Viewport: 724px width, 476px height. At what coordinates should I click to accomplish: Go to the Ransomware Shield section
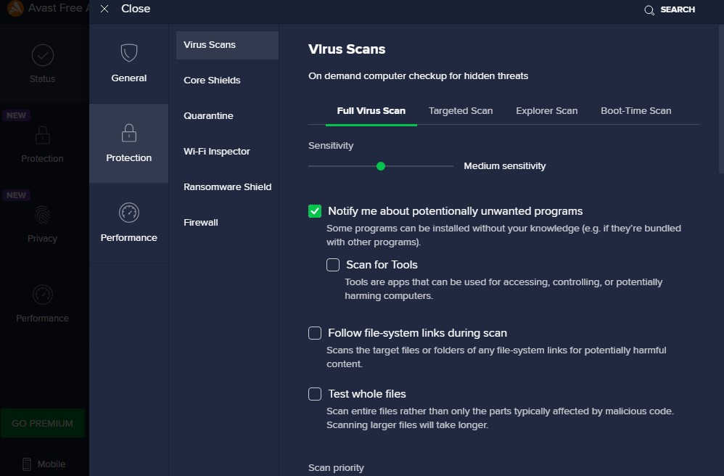click(x=227, y=187)
